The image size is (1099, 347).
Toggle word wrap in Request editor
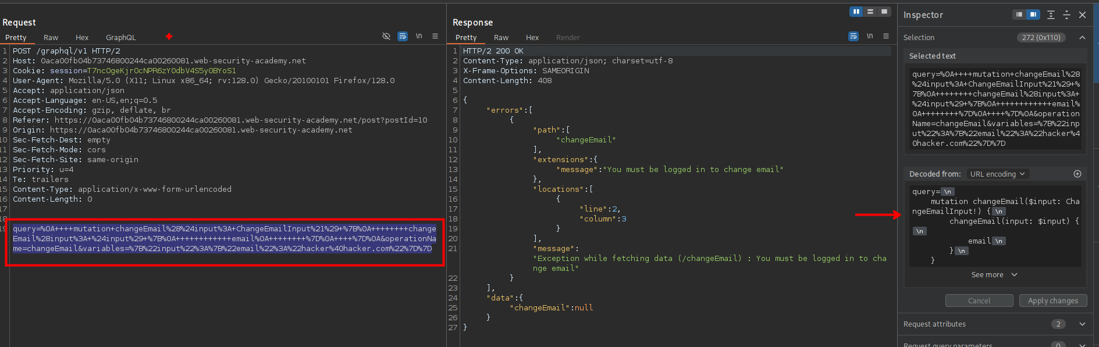coord(402,36)
